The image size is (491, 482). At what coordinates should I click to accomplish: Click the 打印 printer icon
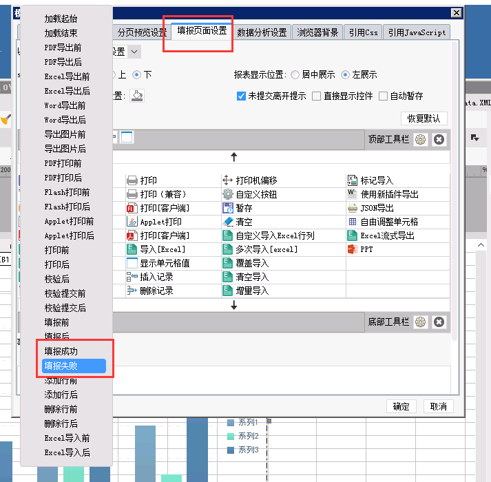132,180
